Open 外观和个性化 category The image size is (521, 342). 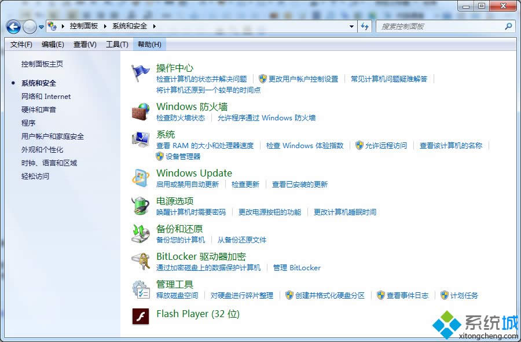(x=42, y=150)
